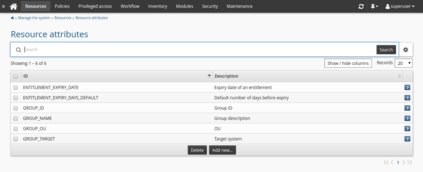
Task: Open the superuser account menu
Action: tap(400, 6)
